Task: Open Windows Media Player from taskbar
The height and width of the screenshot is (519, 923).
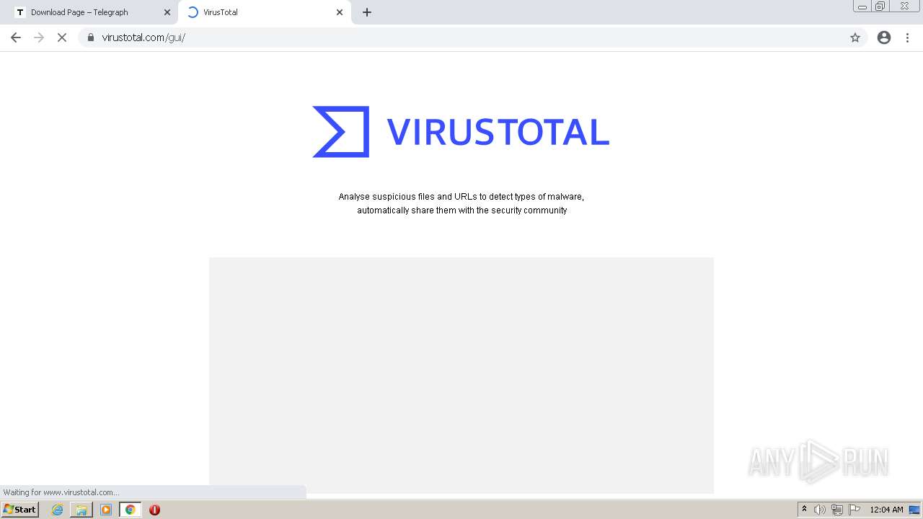Action: tap(106, 510)
